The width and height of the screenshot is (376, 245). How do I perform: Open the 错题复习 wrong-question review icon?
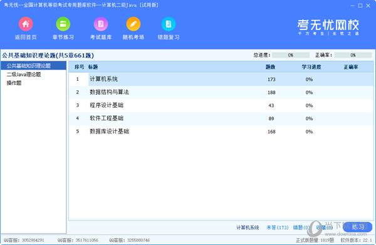point(169,24)
